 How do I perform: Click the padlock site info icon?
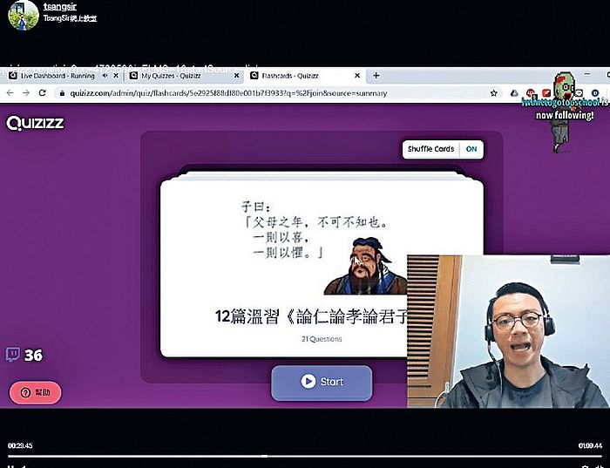(x=62, y=93)
